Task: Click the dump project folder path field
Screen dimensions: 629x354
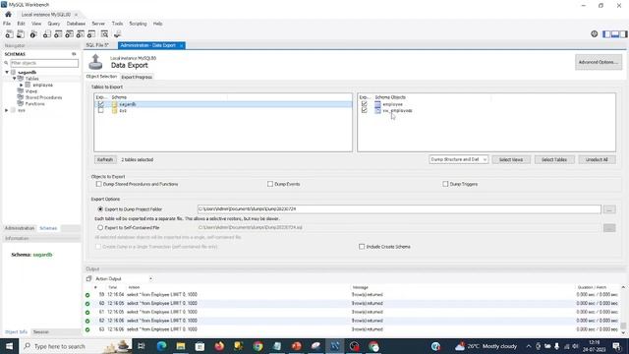Action: coord(399,209)
